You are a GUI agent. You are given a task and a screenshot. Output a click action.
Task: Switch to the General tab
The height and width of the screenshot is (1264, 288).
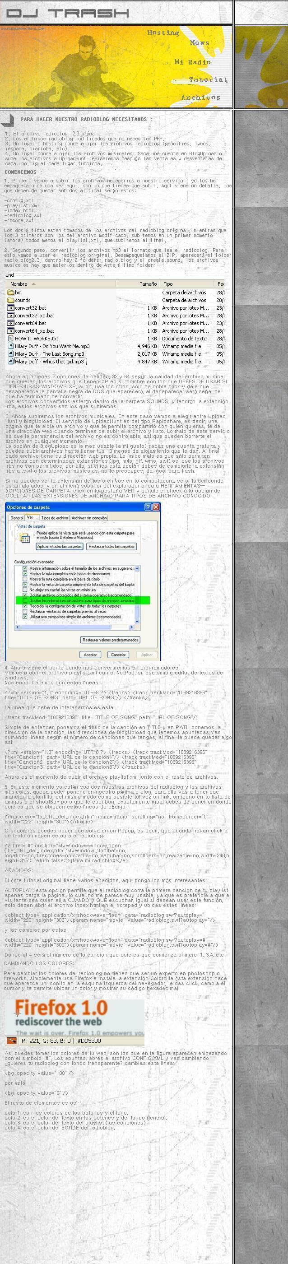(17, 518)
